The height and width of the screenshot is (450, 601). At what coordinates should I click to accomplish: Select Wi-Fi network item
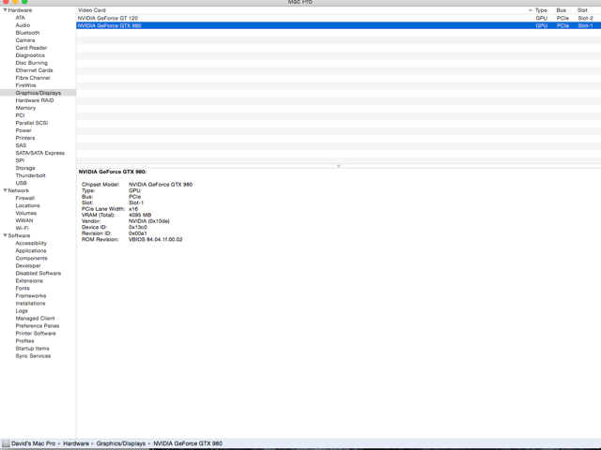pyautogui.click(x=22, y=228)
